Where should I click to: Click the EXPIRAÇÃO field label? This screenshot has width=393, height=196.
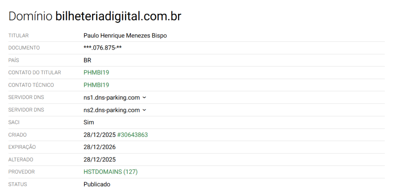[x=22, y=147]
